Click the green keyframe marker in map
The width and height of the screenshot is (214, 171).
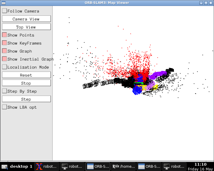click(139, 83)
